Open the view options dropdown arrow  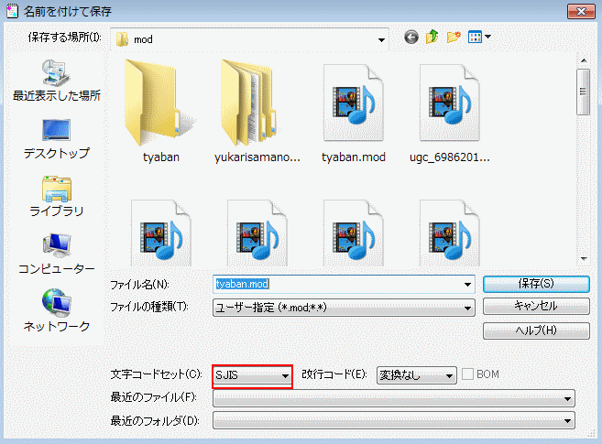[487, 37]
